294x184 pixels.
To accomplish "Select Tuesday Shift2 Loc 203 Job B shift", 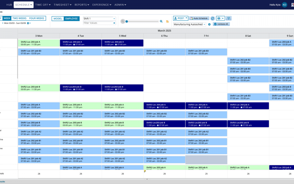I will 80,124.
